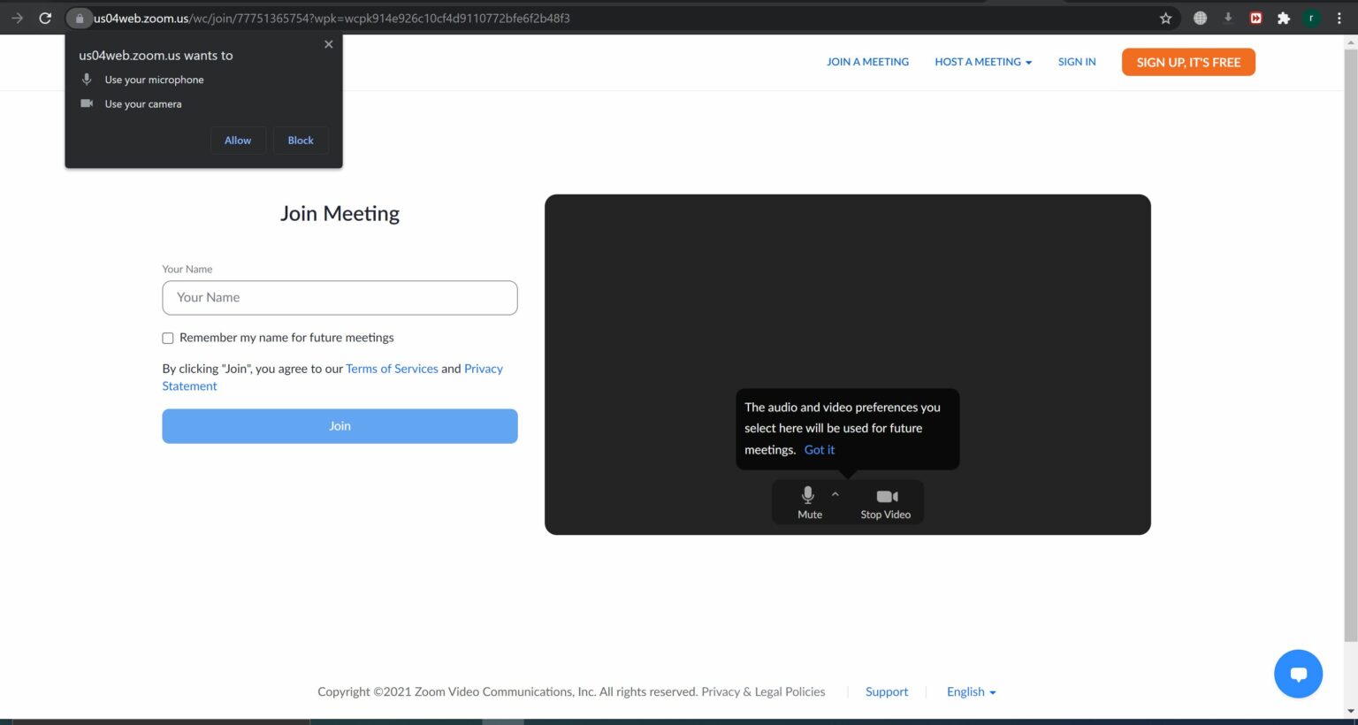The height and width of the screenshot is (725, 1358).
Task: Click the blue Join button
Action: [x=339, y=426]
